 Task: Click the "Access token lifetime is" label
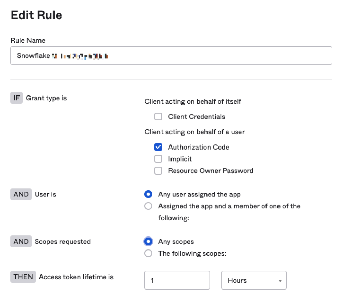(76, 277)
